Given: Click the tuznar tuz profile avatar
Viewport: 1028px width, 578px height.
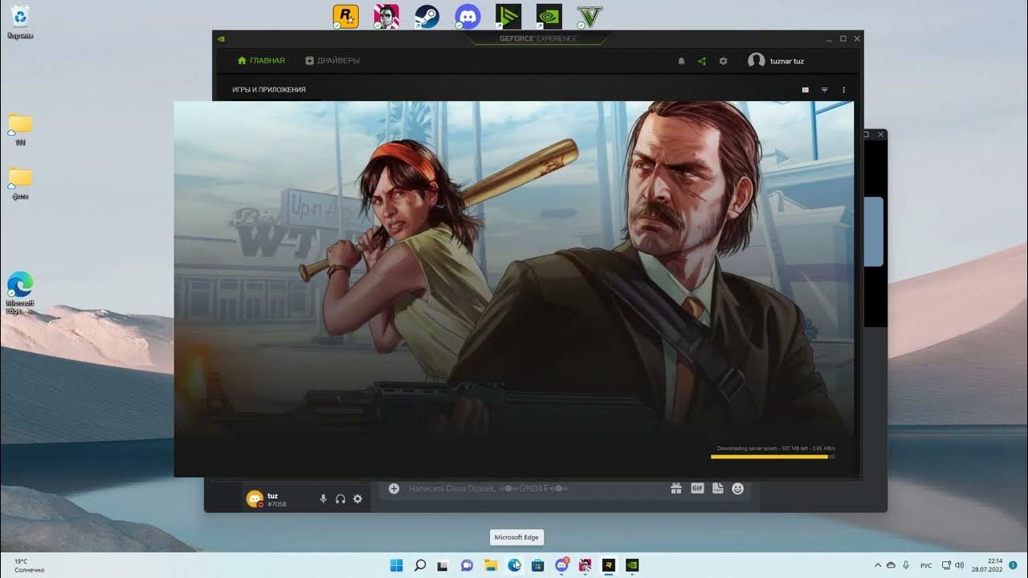Looking at the screenshot, I should click(x=756, y=61).
